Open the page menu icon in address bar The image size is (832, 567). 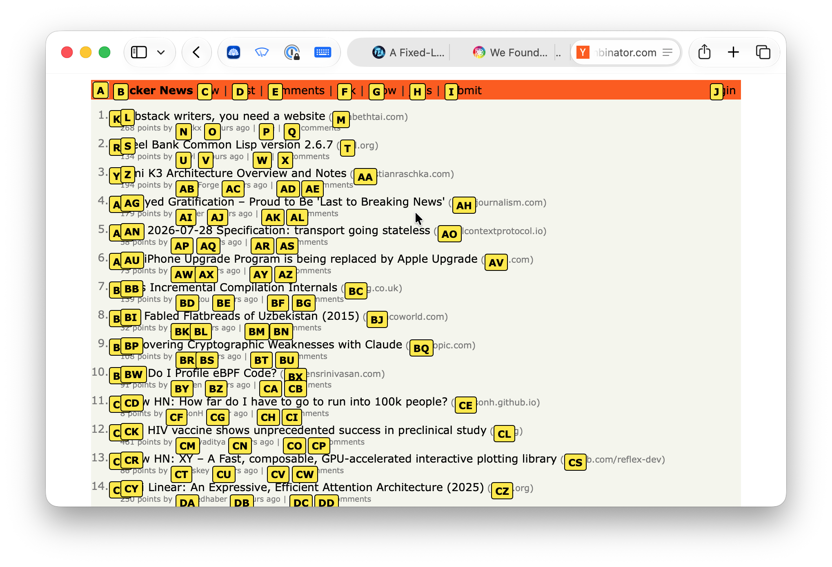668,52
